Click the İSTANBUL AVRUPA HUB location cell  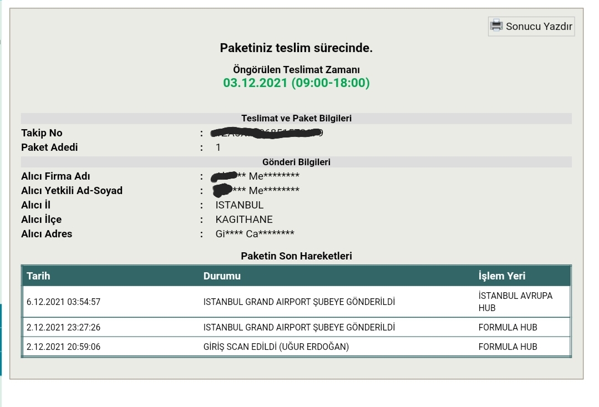[x=515, y=302]
